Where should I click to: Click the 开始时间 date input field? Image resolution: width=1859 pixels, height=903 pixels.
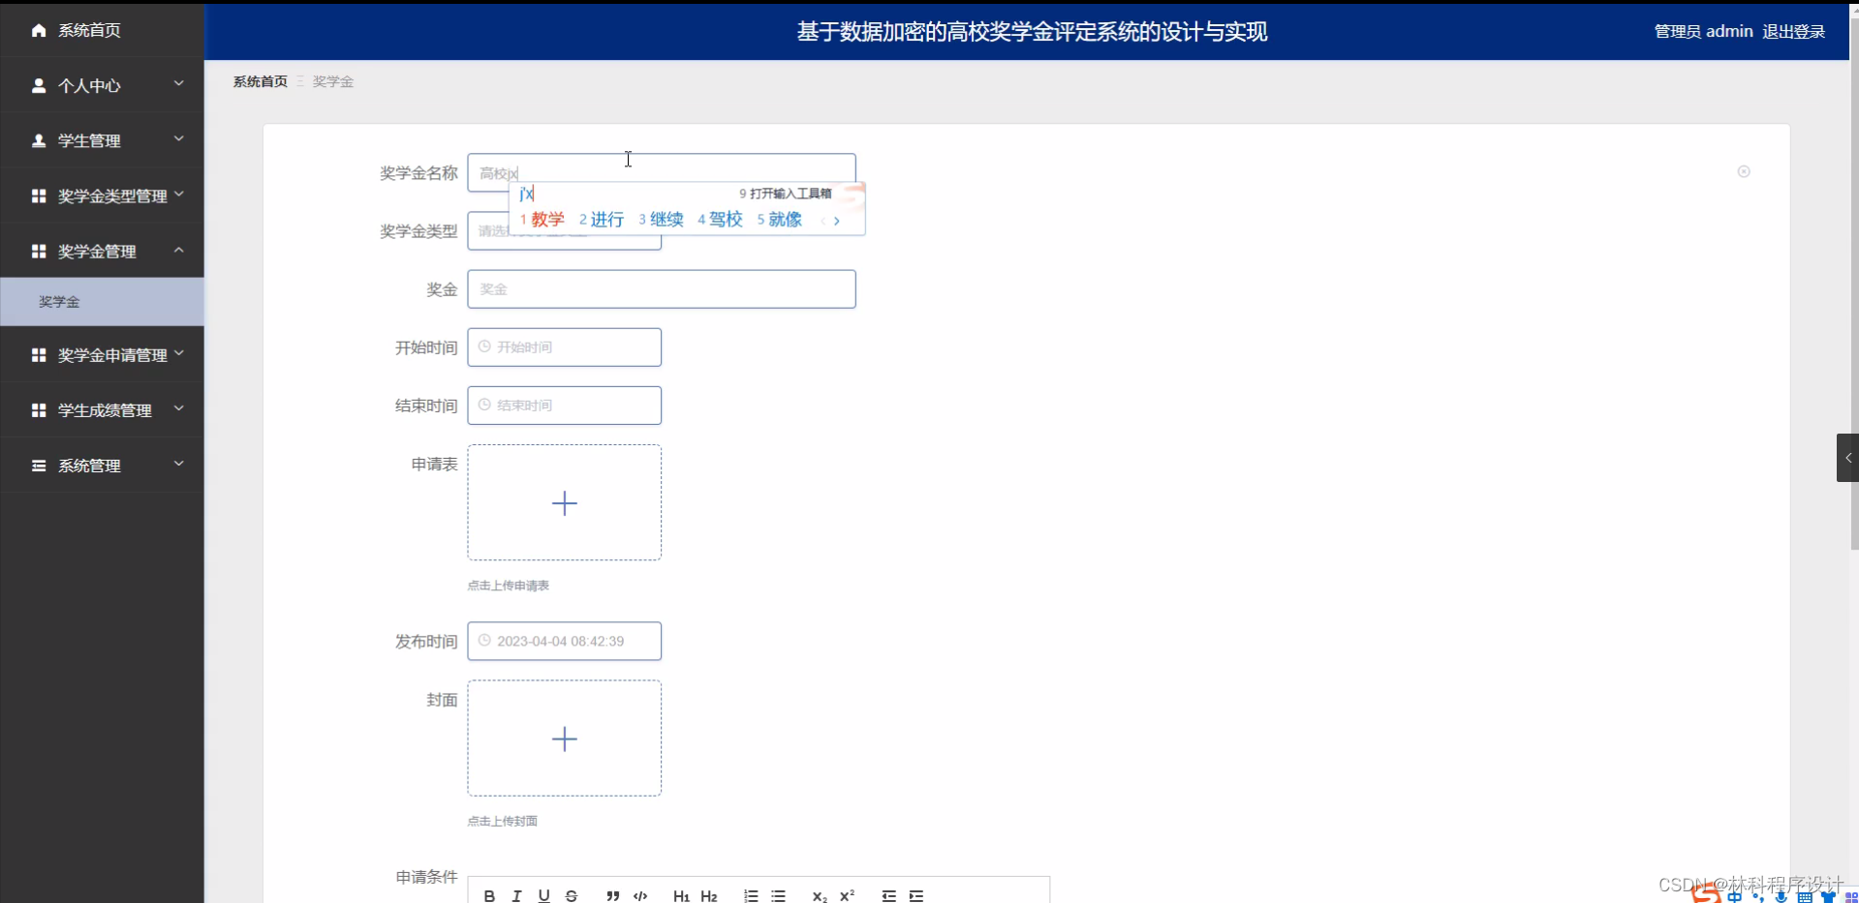click(563, 346)
